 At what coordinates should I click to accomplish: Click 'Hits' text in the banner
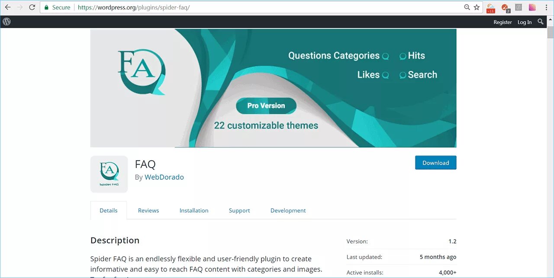pos(416,55)
